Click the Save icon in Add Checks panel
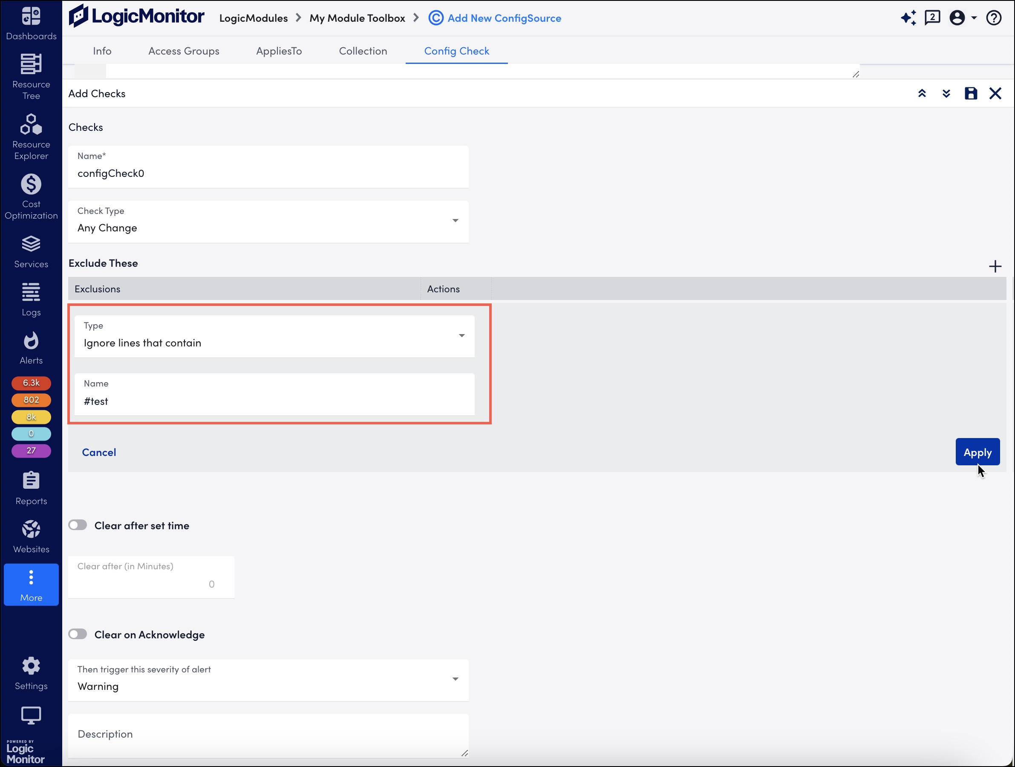1015x767 pixels. coord(972,92)
